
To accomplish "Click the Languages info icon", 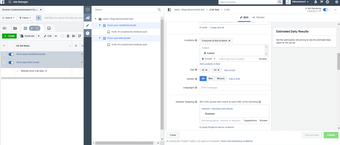I will 196,88.
